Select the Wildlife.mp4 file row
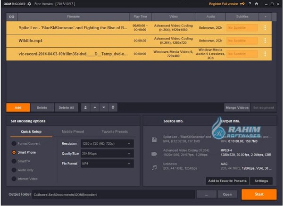Screen dimensions: 283x206 (139, 41)
